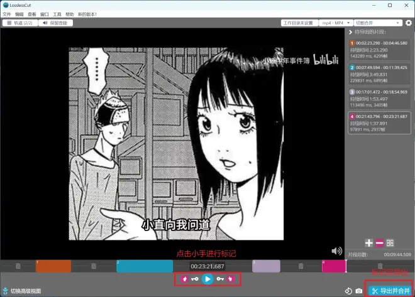Click the trash icon between segments 1 and 2

pyautogui.click(x=94, y=266)
